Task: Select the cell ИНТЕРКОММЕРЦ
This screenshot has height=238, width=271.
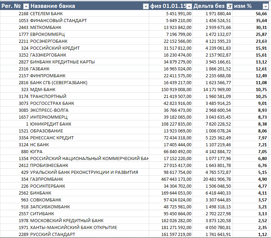Action: [89, 117]
